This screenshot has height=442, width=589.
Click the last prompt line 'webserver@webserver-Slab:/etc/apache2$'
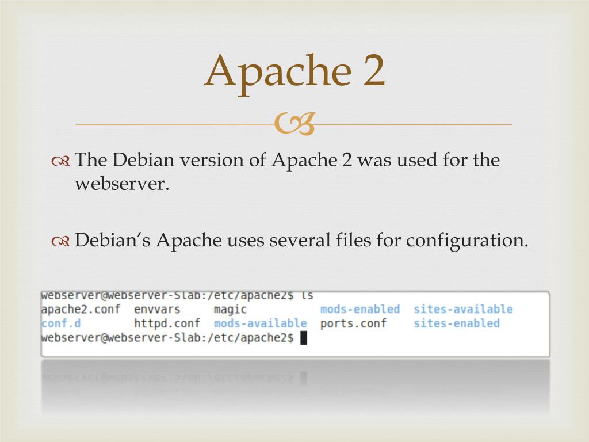[167, 338]
